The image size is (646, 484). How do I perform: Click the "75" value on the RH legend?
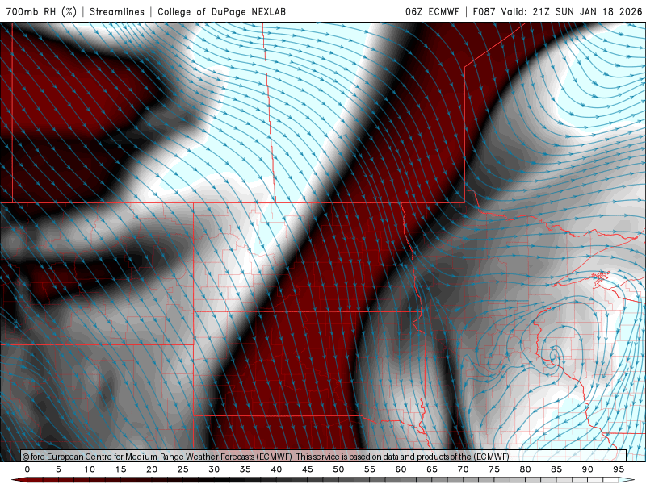pyautogui.click(x=494, y=469)
